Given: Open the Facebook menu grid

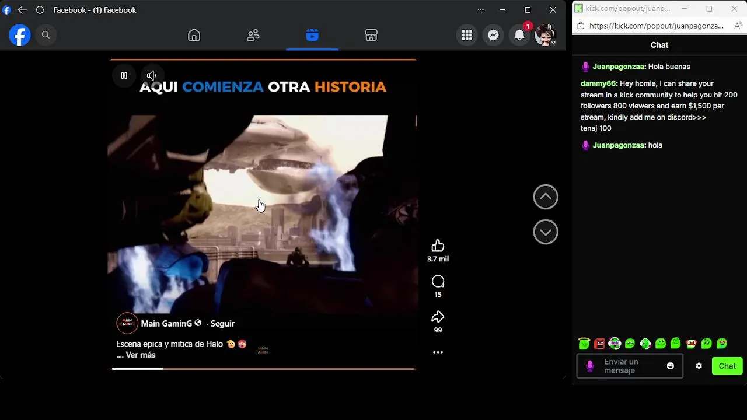Looking at the screenshot, I should (x=467, y=35).
